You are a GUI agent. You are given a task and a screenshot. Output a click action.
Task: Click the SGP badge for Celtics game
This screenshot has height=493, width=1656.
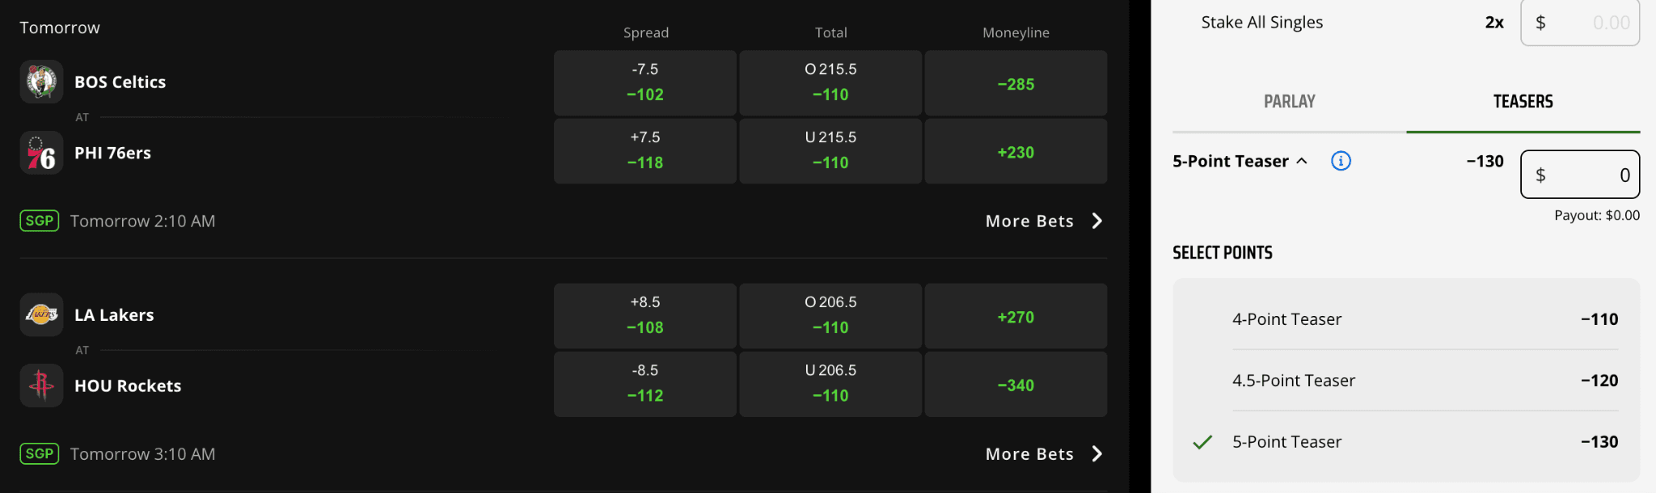click(40, 221)
